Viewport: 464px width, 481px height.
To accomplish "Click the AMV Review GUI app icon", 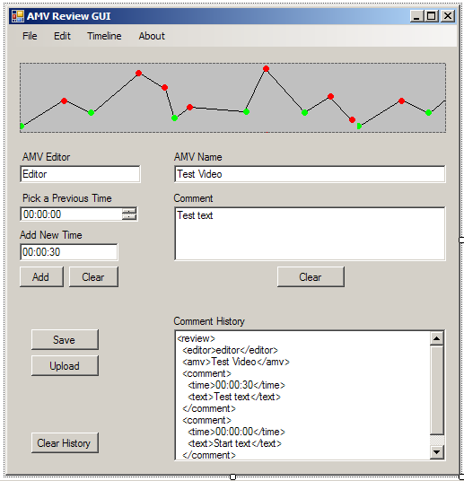I will tap(17, 16).
